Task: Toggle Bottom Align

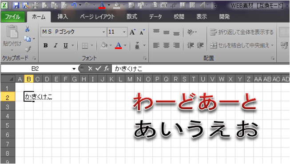Action: click(x=176, y=33)
